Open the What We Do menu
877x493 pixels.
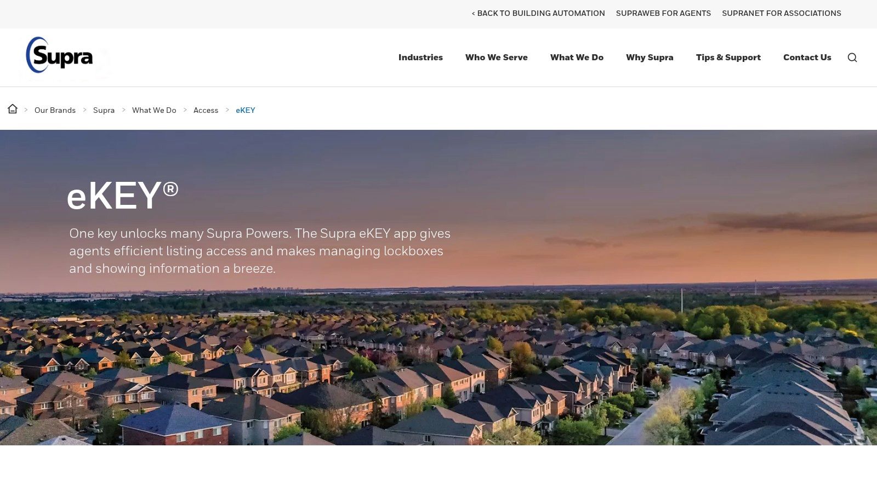[x=577, y=58]
